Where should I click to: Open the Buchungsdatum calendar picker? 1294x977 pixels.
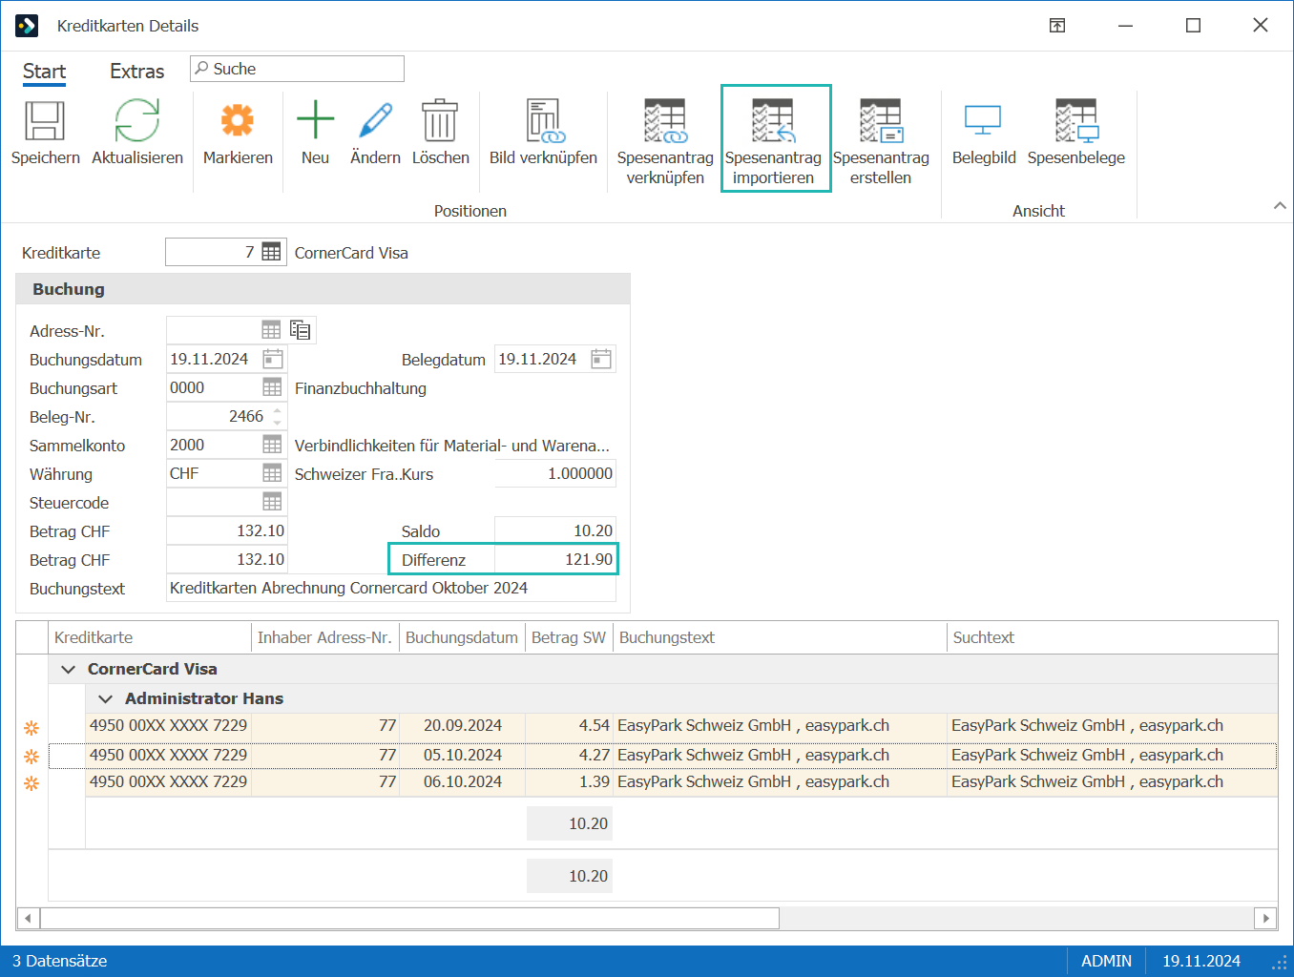click(x=273, y=359)
